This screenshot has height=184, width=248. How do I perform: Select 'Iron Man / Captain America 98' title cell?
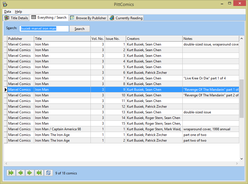click(x=62, y=129)
